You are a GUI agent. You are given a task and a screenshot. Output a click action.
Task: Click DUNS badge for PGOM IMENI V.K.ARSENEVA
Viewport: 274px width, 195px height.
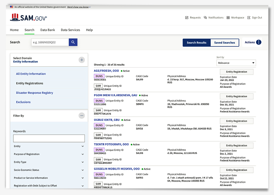coord(99,101)
